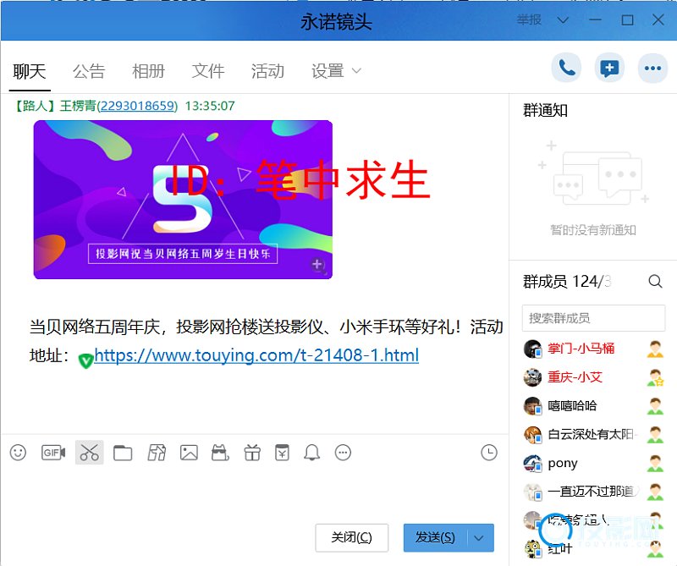The width and height of the screenshot is (677, 566).
Task: Click the bell notification icon in toolbar
Action: point(311,453)
